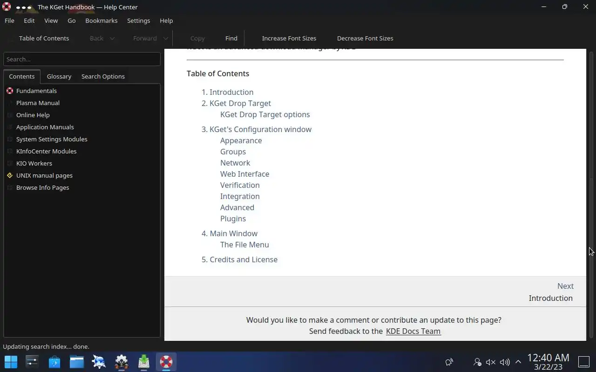This screenshot has width=596, height=372.
Task: Click the show desktop icon
Action: (x=584, y=361)
